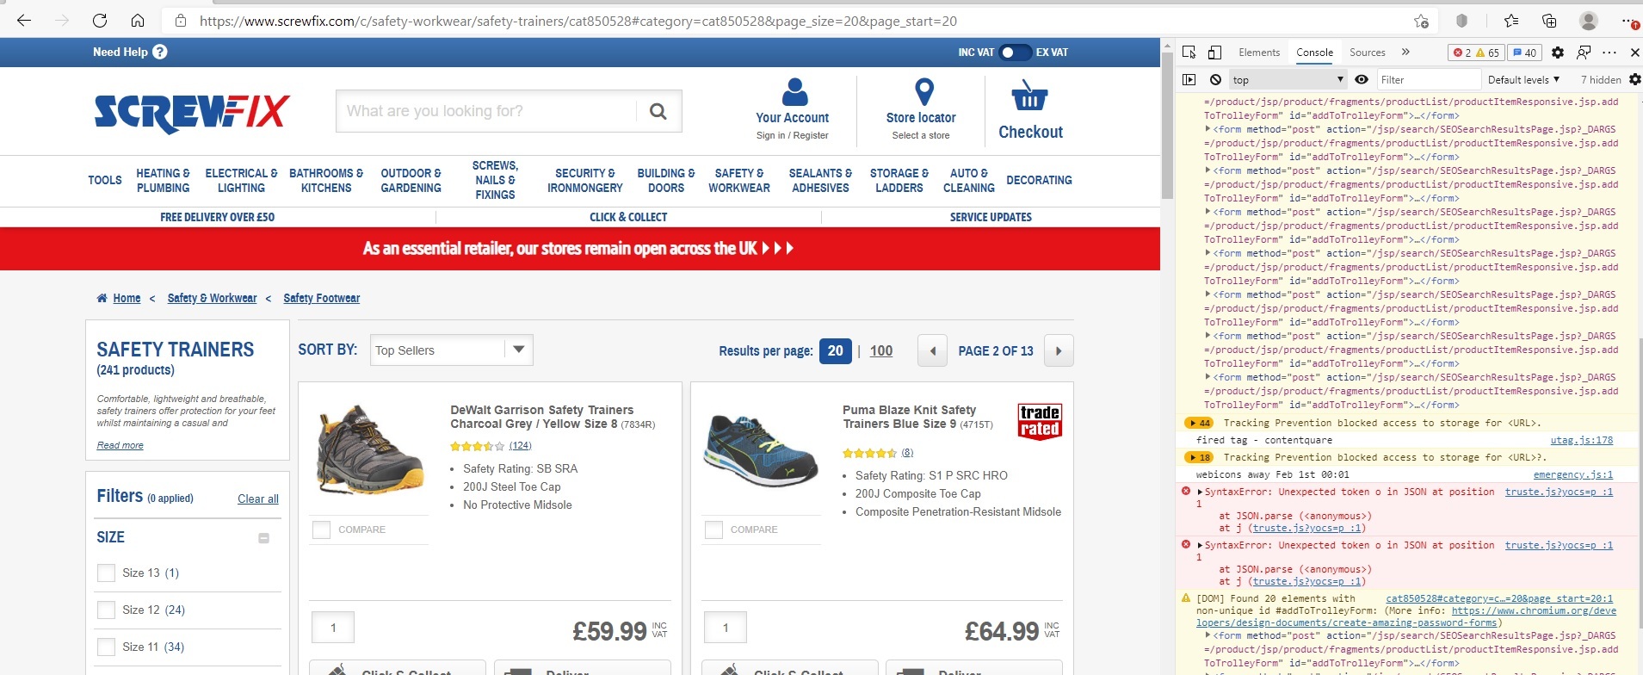This screenshot has height=675, width=1643.
Task: Show the console sidebar
Action: 1189,79
